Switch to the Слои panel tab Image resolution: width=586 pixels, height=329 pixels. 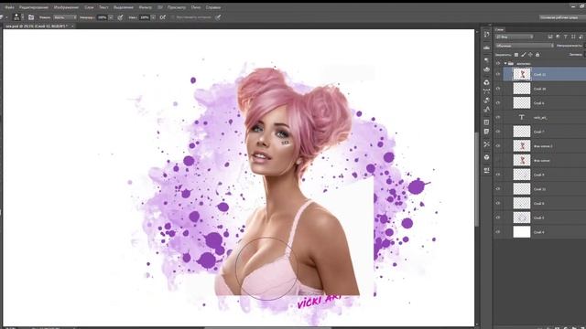(x=500, y=29)
